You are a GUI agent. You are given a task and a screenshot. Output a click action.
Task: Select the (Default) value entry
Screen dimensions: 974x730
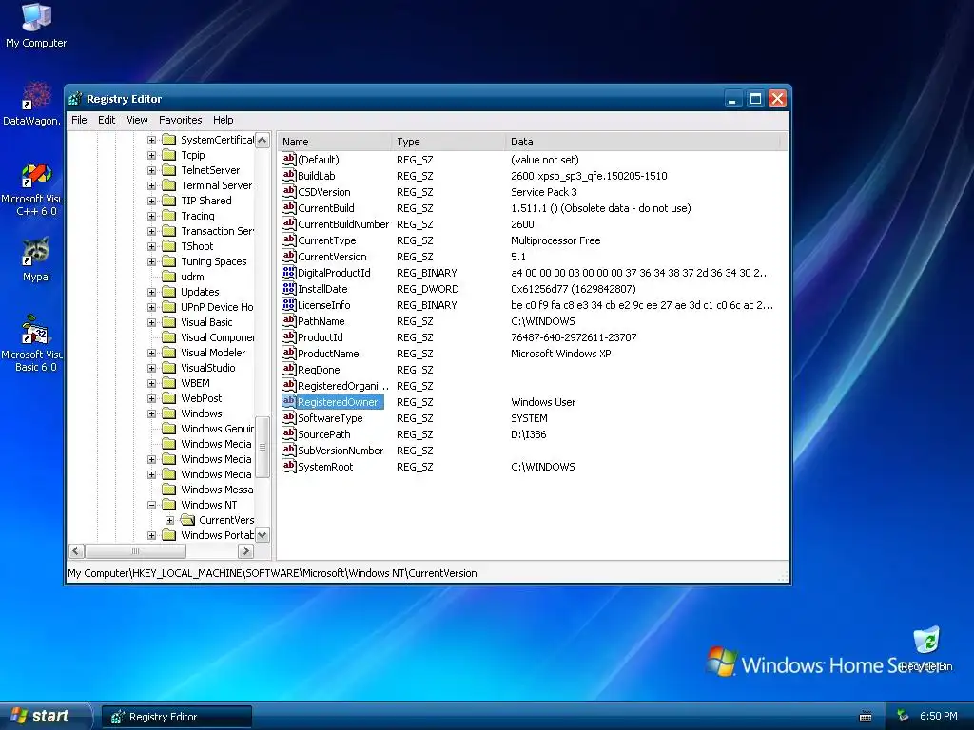[318, 160]
